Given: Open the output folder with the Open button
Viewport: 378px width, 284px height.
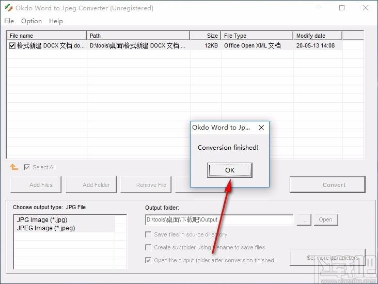Looking at the screenshot, I should [x=326, y=219].
